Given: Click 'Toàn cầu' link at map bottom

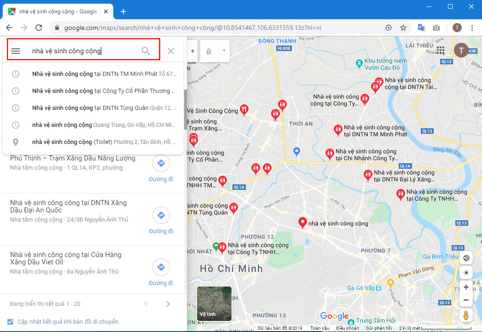Looking at the screenshot, I should 319,328.
